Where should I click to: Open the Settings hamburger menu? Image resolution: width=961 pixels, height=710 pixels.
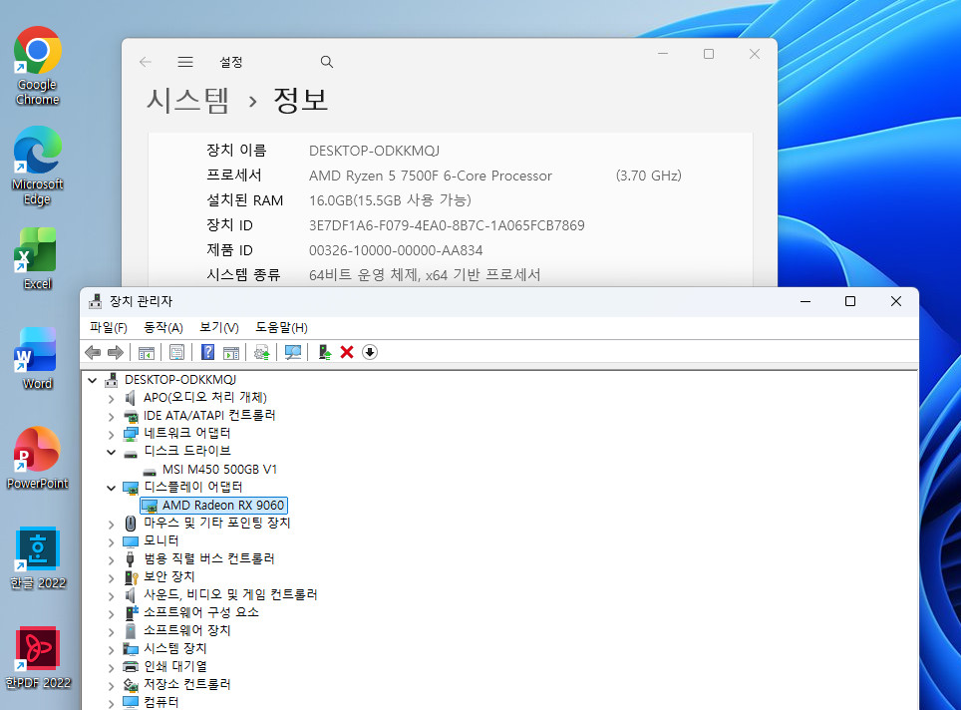[x=185, y=61]
